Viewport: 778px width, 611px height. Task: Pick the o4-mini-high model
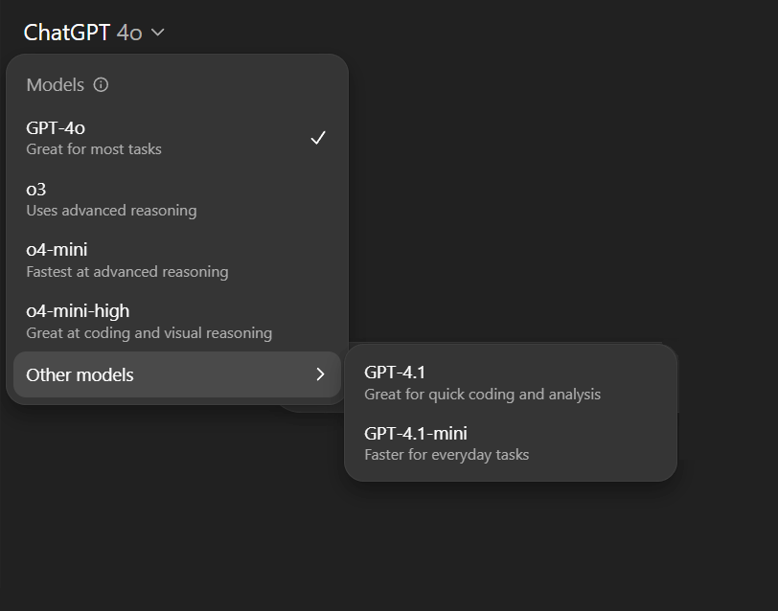pyautogui.click(x=176, y=322)
